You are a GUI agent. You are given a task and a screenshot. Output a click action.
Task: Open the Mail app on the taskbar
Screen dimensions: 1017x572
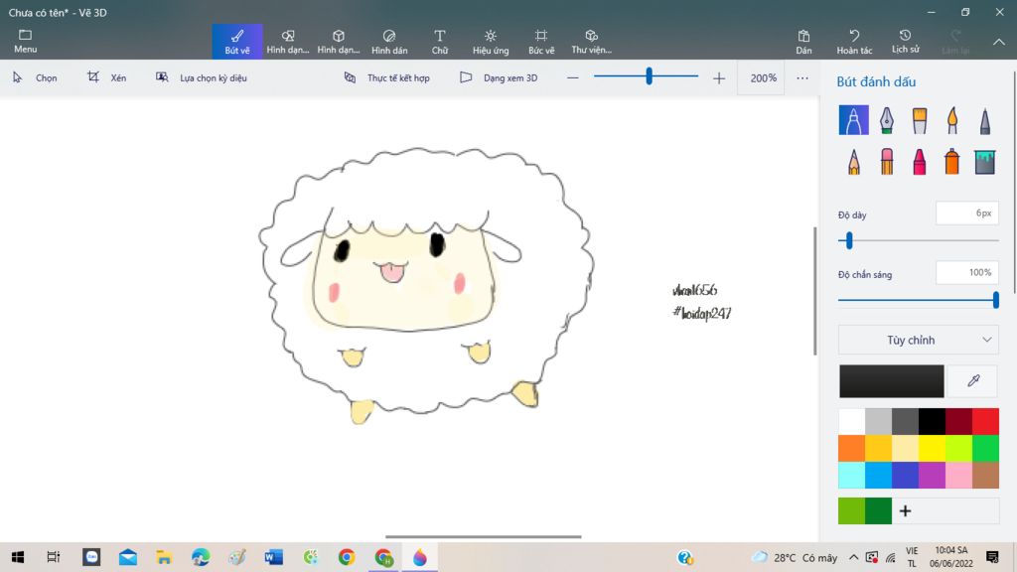click(x=128, y=557)
